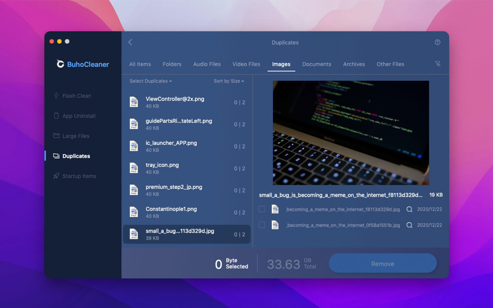Screen dimensions: 493x308
Task: Select the ViewController@2x.png file name
Action: pos(175,99)
